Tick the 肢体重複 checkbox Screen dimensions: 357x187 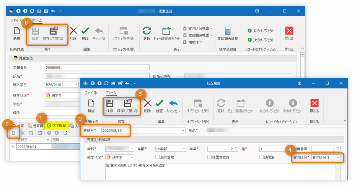point(157,157)
